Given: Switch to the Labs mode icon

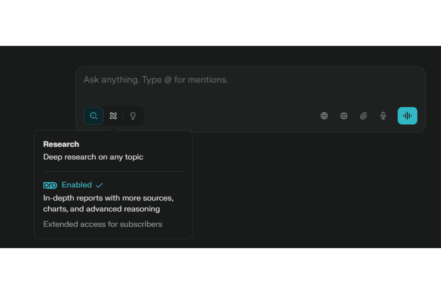Looking at the screenshot, I should coord(113,116).
